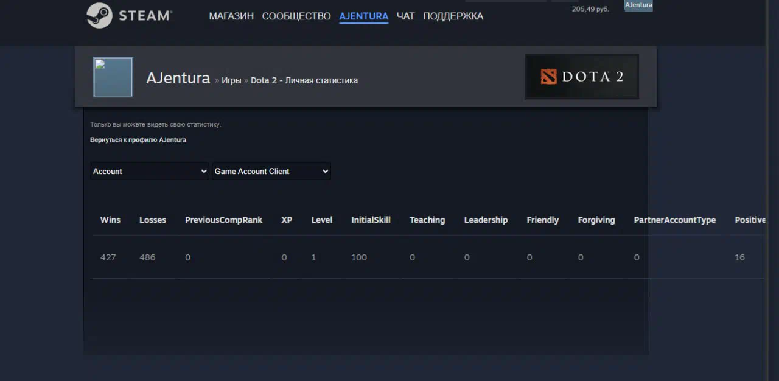Go to ЧАТ in the header
This screenshot has width=779, height=381.
pos(405,16)
